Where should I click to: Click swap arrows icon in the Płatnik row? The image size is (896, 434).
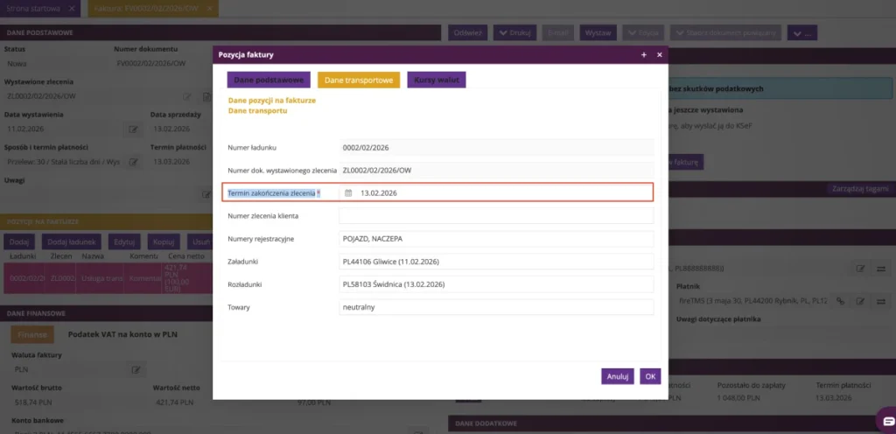click(880, 301)
